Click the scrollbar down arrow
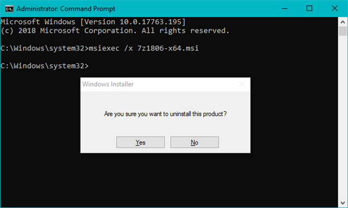This screenshot has height=208, width=348. click(x=343, y=203)
